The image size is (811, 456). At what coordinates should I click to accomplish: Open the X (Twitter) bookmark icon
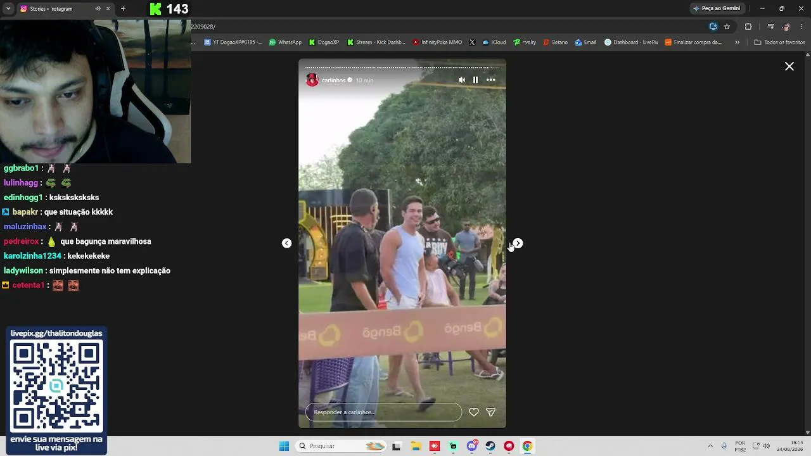coord(472,42)
